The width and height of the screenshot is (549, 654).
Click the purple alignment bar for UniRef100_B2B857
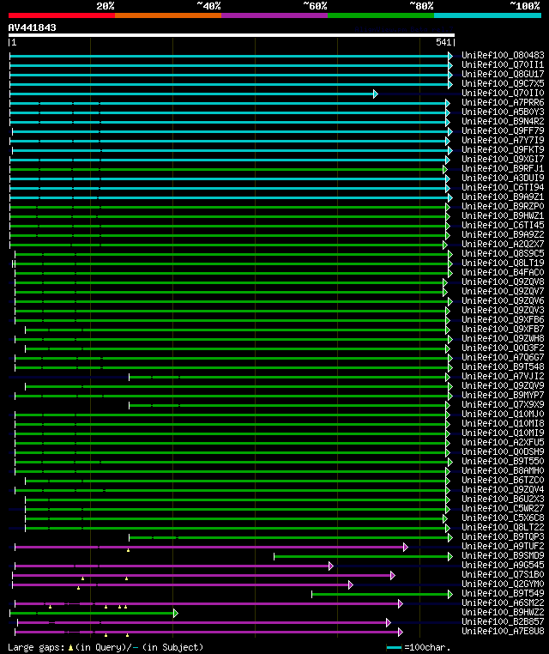(x=204, y=622)
